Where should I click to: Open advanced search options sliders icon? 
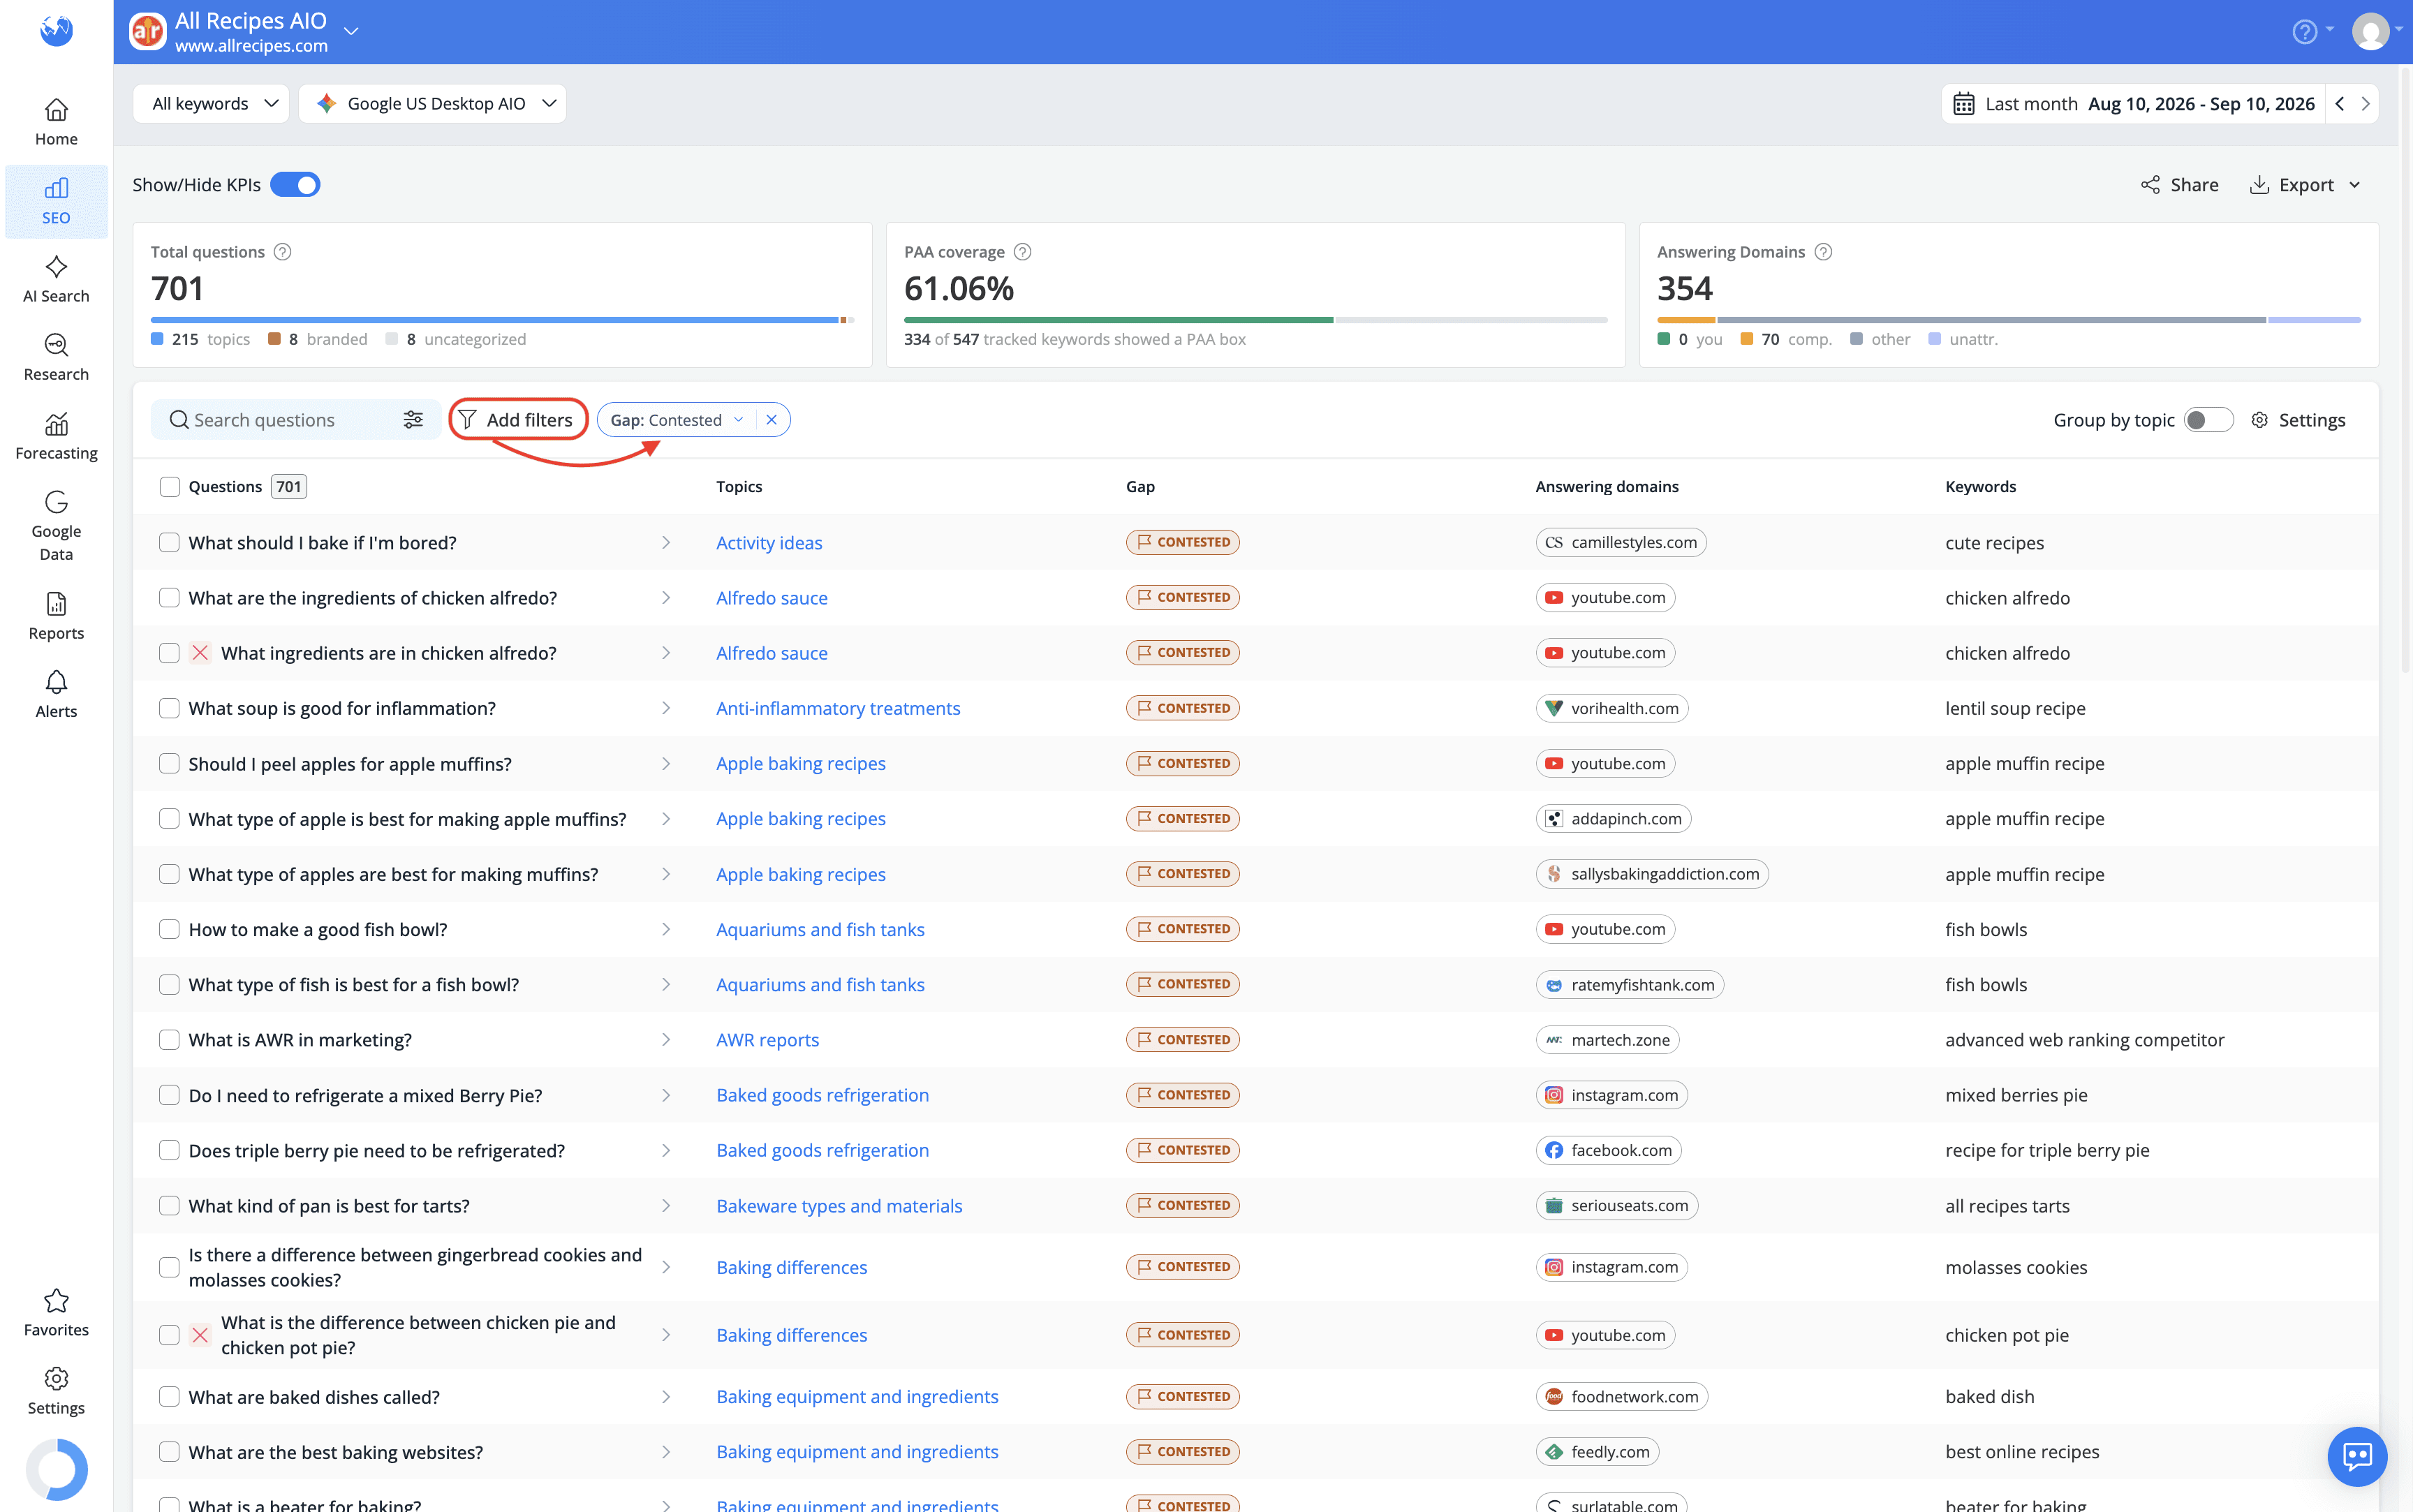click(x=413, y=420)
